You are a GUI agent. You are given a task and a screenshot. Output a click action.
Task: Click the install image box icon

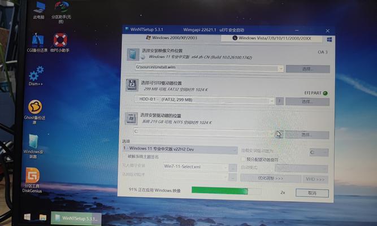pos(133,54)
